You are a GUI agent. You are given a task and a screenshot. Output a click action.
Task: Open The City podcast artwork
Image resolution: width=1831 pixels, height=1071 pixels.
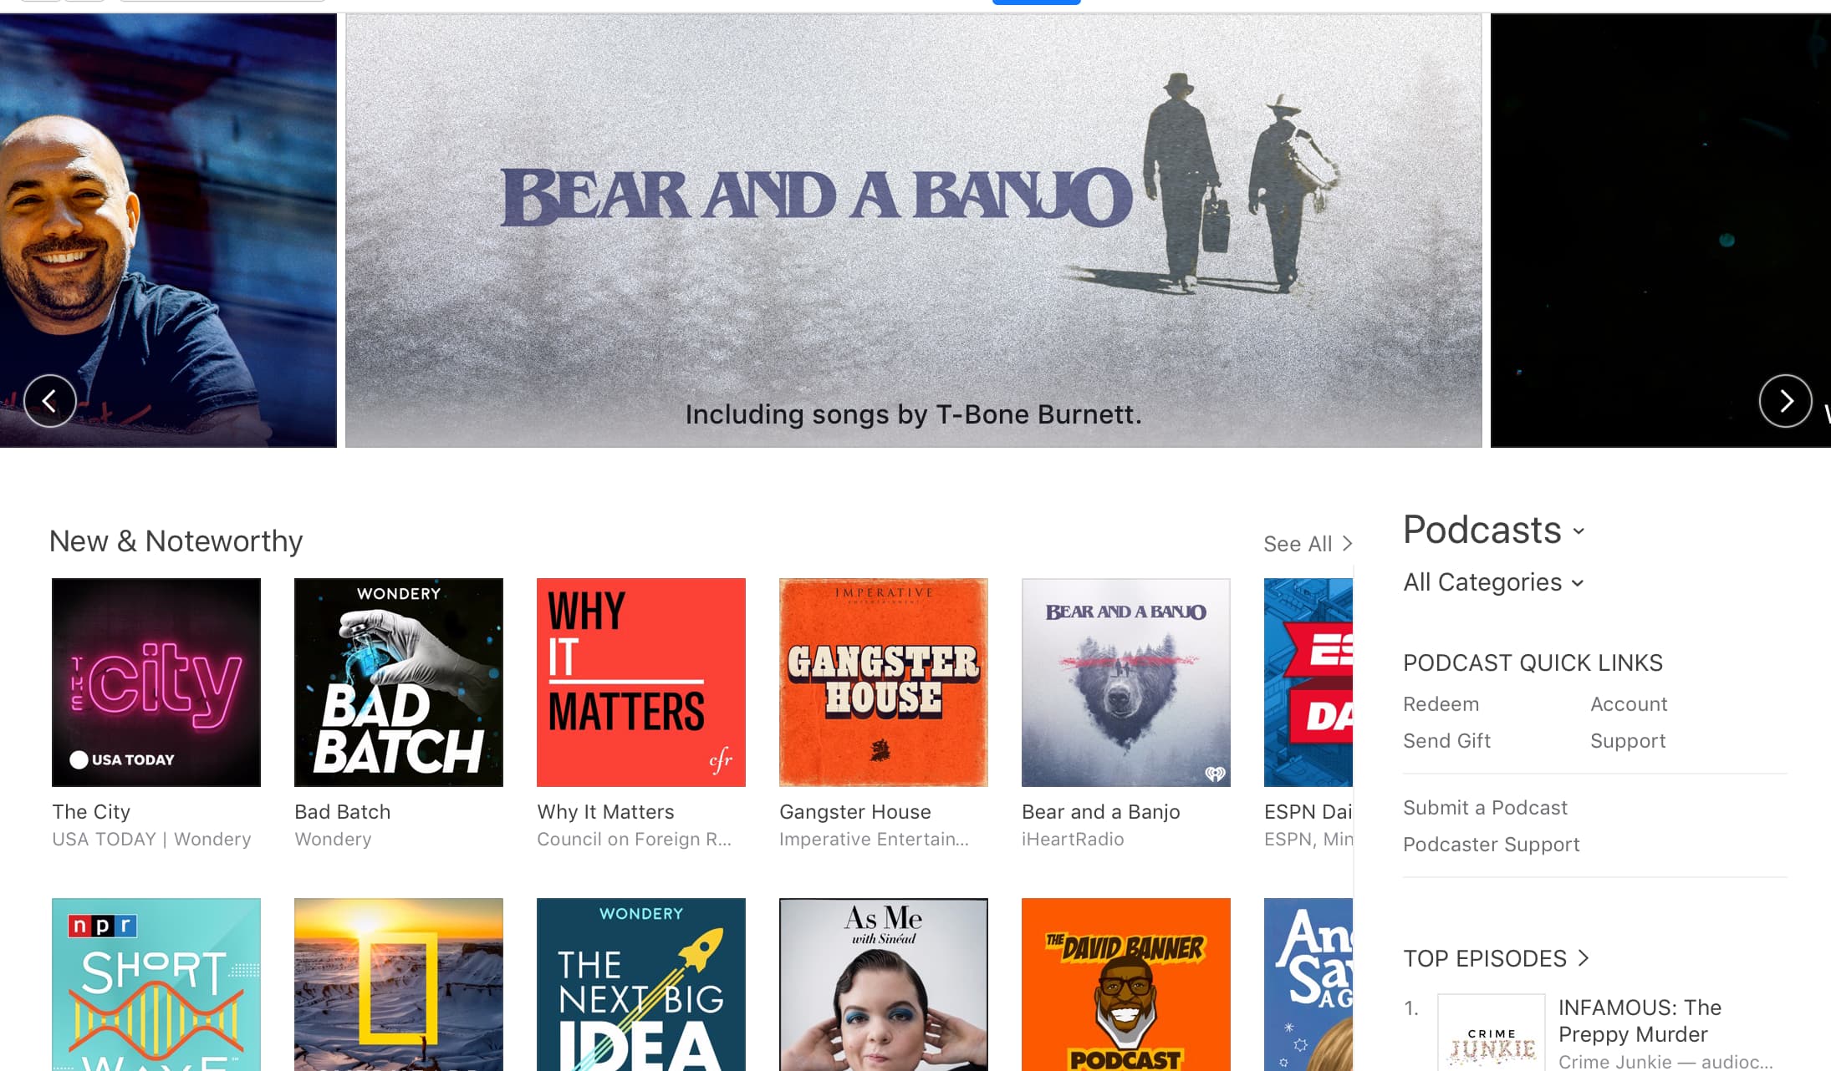tap(156, 683)
